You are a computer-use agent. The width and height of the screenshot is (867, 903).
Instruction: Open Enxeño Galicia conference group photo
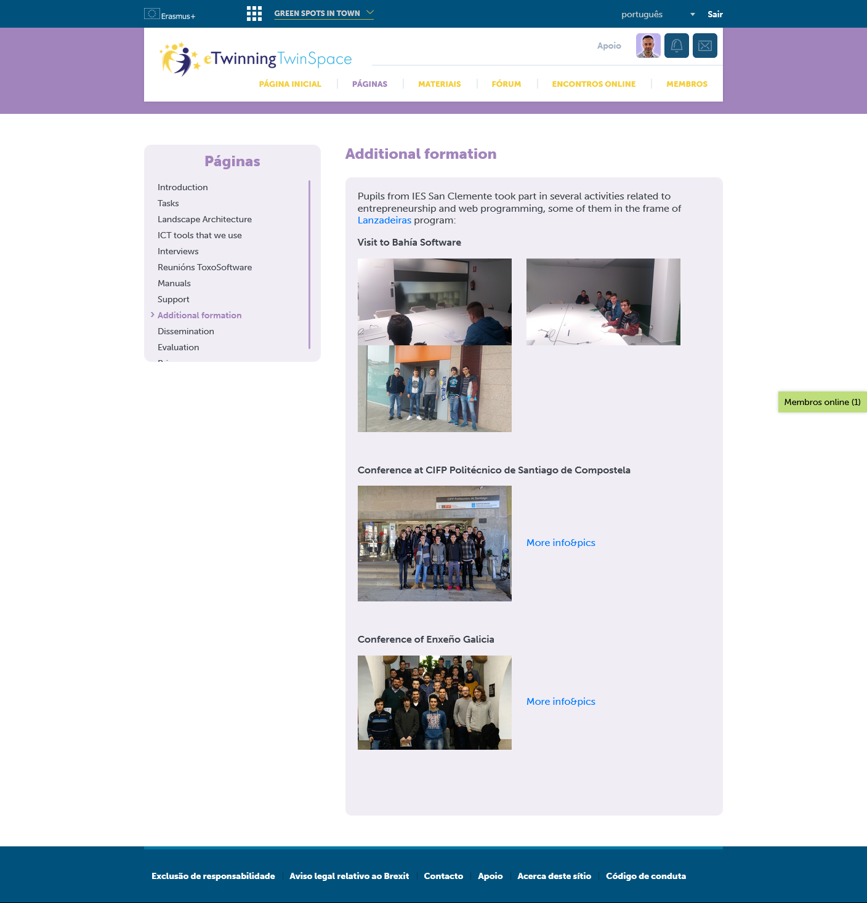coord(435,702)
